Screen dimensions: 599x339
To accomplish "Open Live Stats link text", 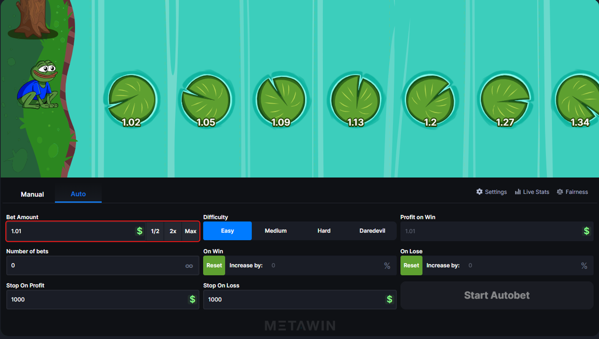I will coord(536,192).
